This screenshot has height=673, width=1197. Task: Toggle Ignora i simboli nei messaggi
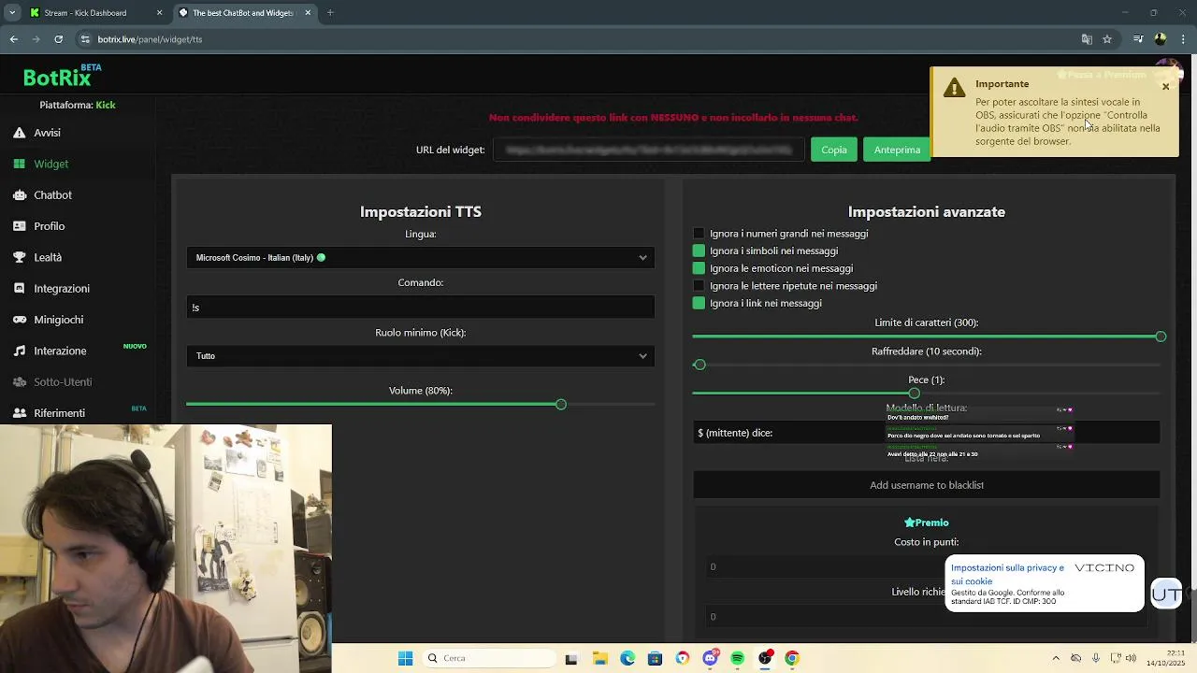tap(699, 251)
